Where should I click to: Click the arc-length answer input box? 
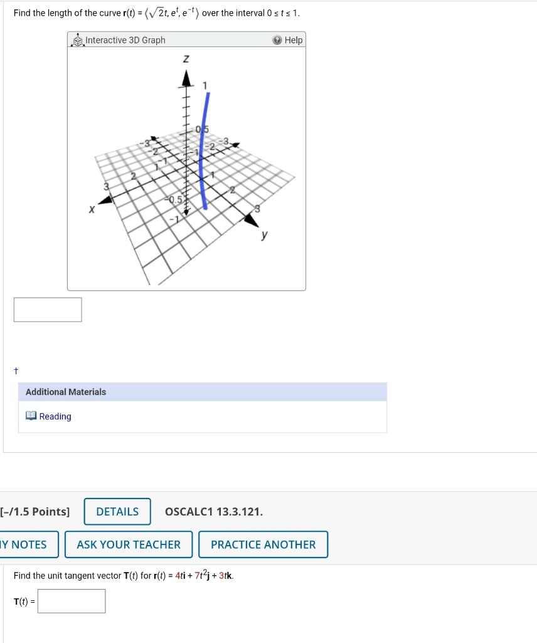(47, 309)
